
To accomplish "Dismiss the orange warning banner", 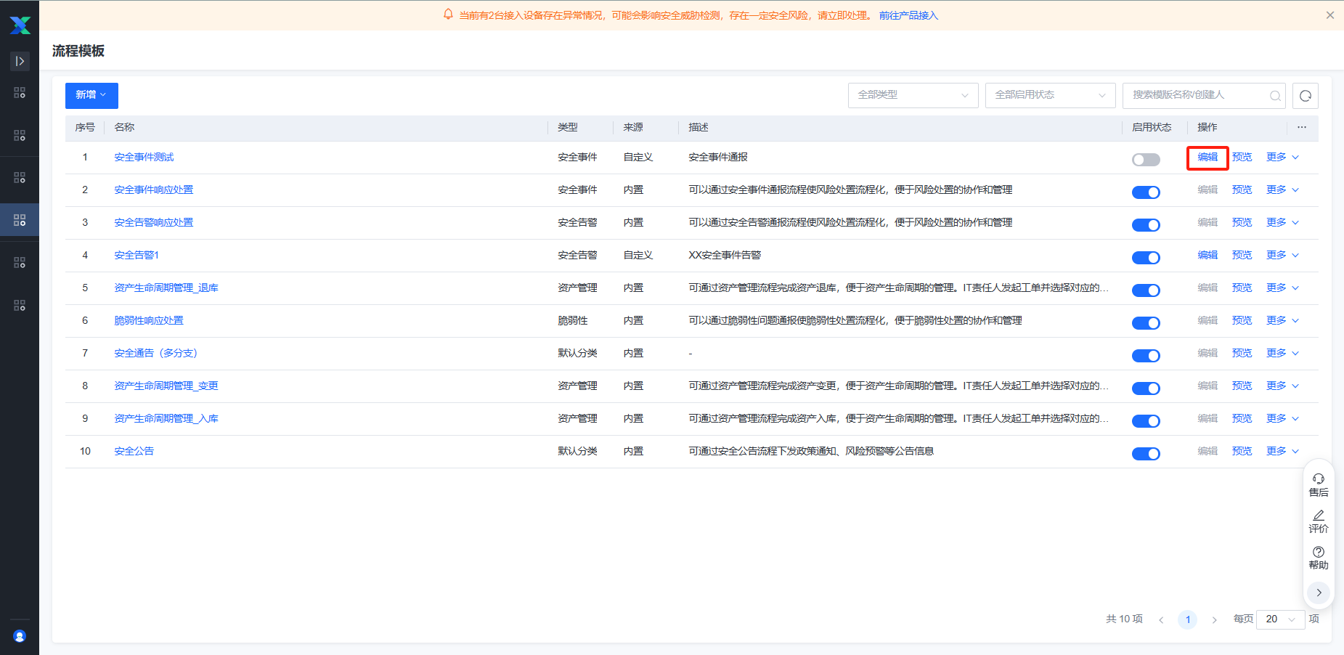I will (x=1329, y=15).
